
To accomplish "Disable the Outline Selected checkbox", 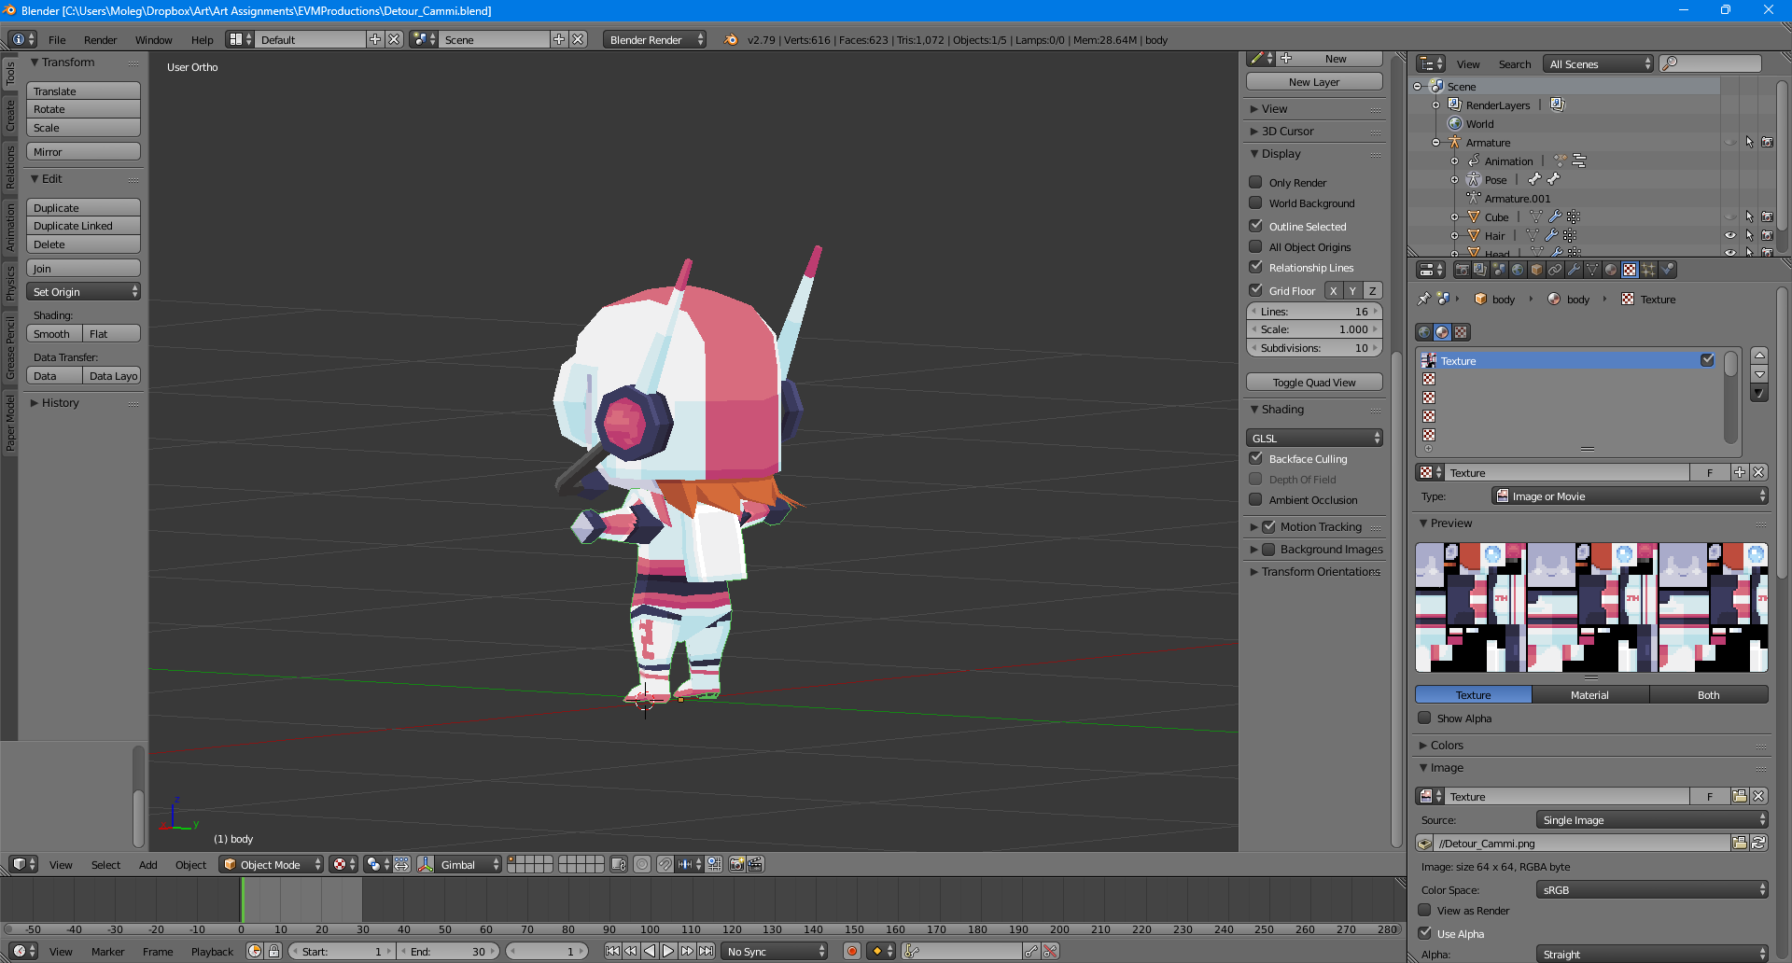I will (1256, 226).
